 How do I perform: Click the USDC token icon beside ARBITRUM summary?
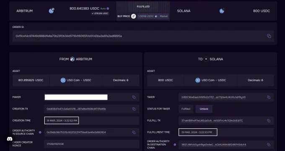[52, 11]
